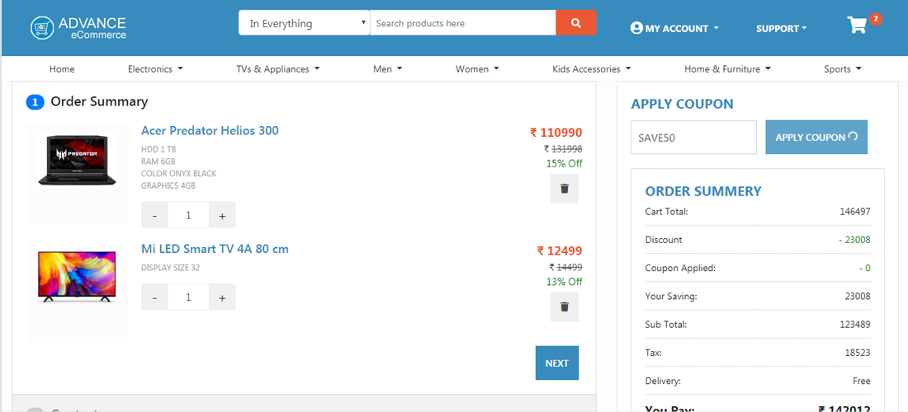Expand the TVs & Appliances menu

pyautogui.click(x=278, y=68)
